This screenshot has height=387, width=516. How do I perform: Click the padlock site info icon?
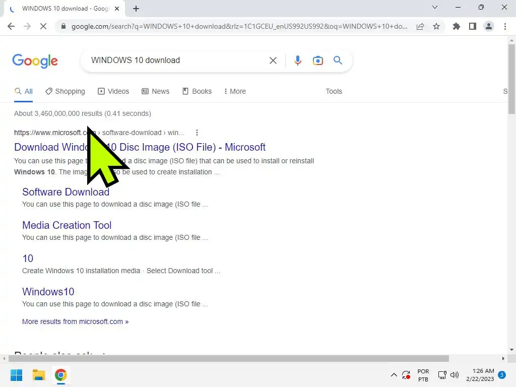pyautogui.click(x=63, y=26)
